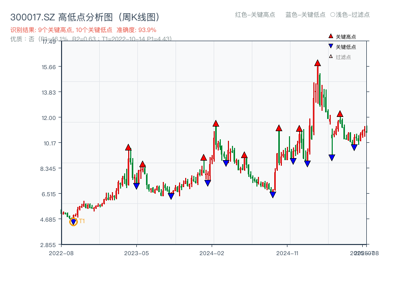The width and height of the screenshot is (407, 305).
Task: Select the circle beside 浅色-过滤点 in the header
Action: 333,15
